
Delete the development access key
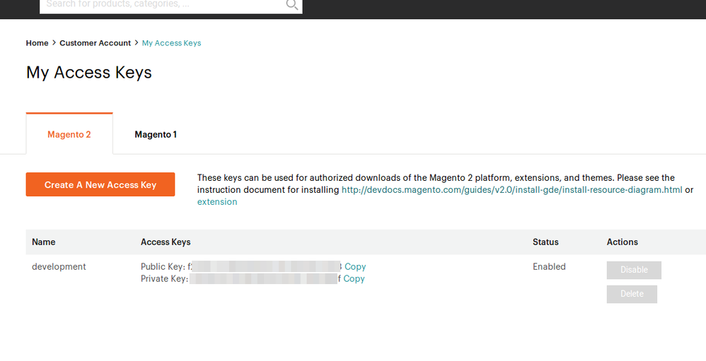(x=632, y=294)
